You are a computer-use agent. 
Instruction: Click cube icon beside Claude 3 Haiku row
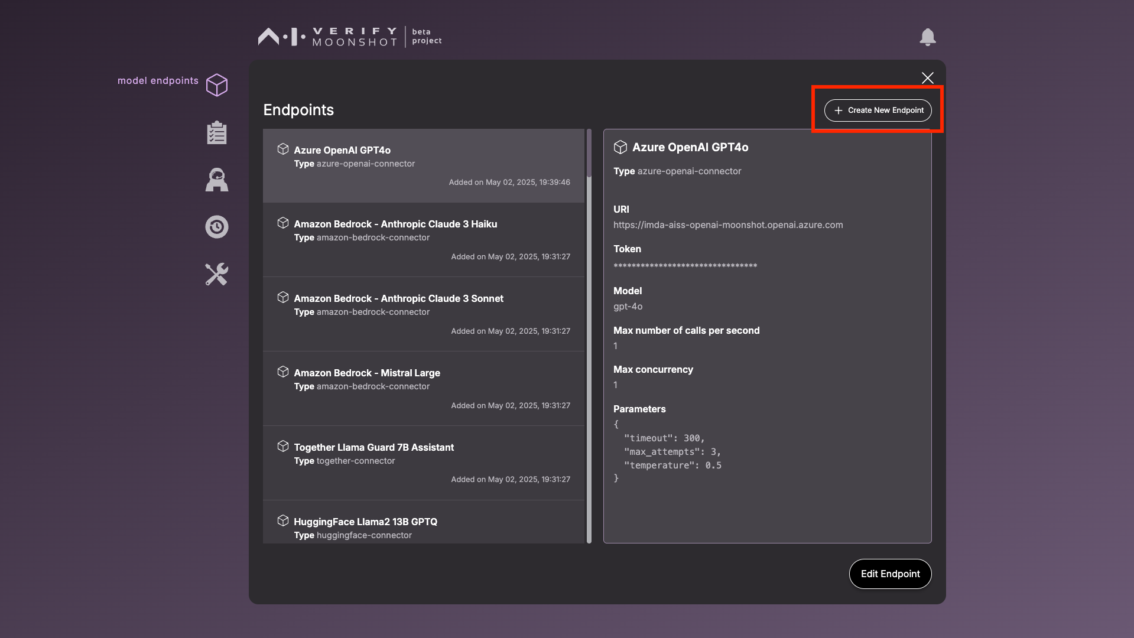[283, 223]
